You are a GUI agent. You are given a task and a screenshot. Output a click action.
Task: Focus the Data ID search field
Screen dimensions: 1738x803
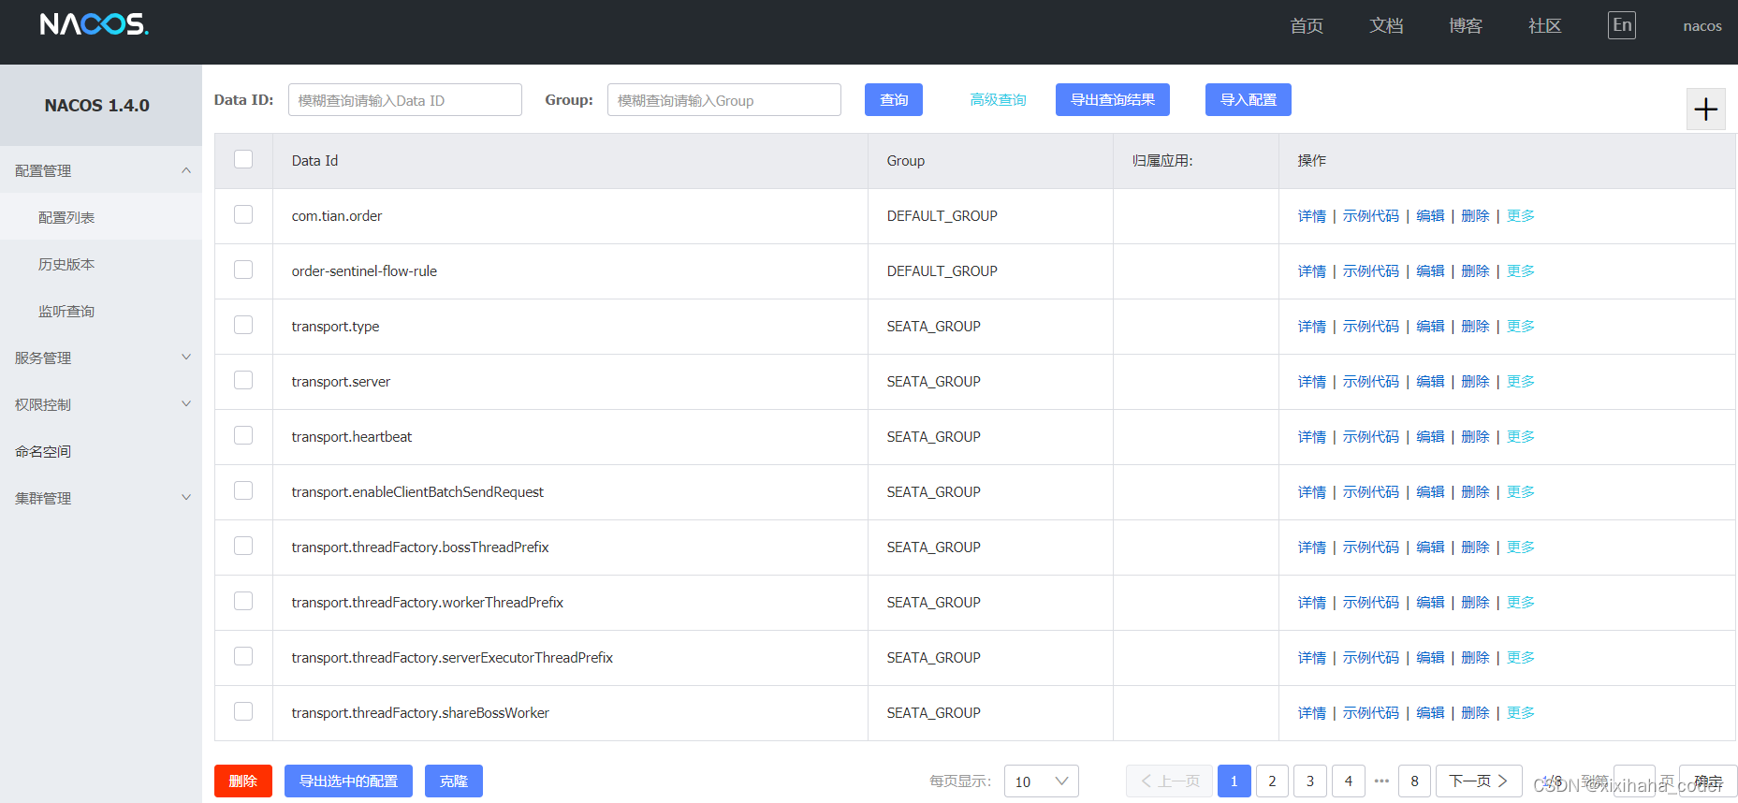[x=405, y=100]
